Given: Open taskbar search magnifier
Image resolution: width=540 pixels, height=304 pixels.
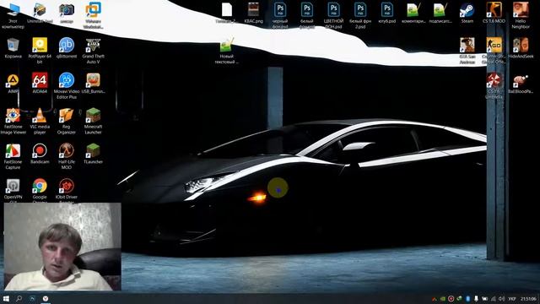Looking at the screenshot, I should click(19, 298).
